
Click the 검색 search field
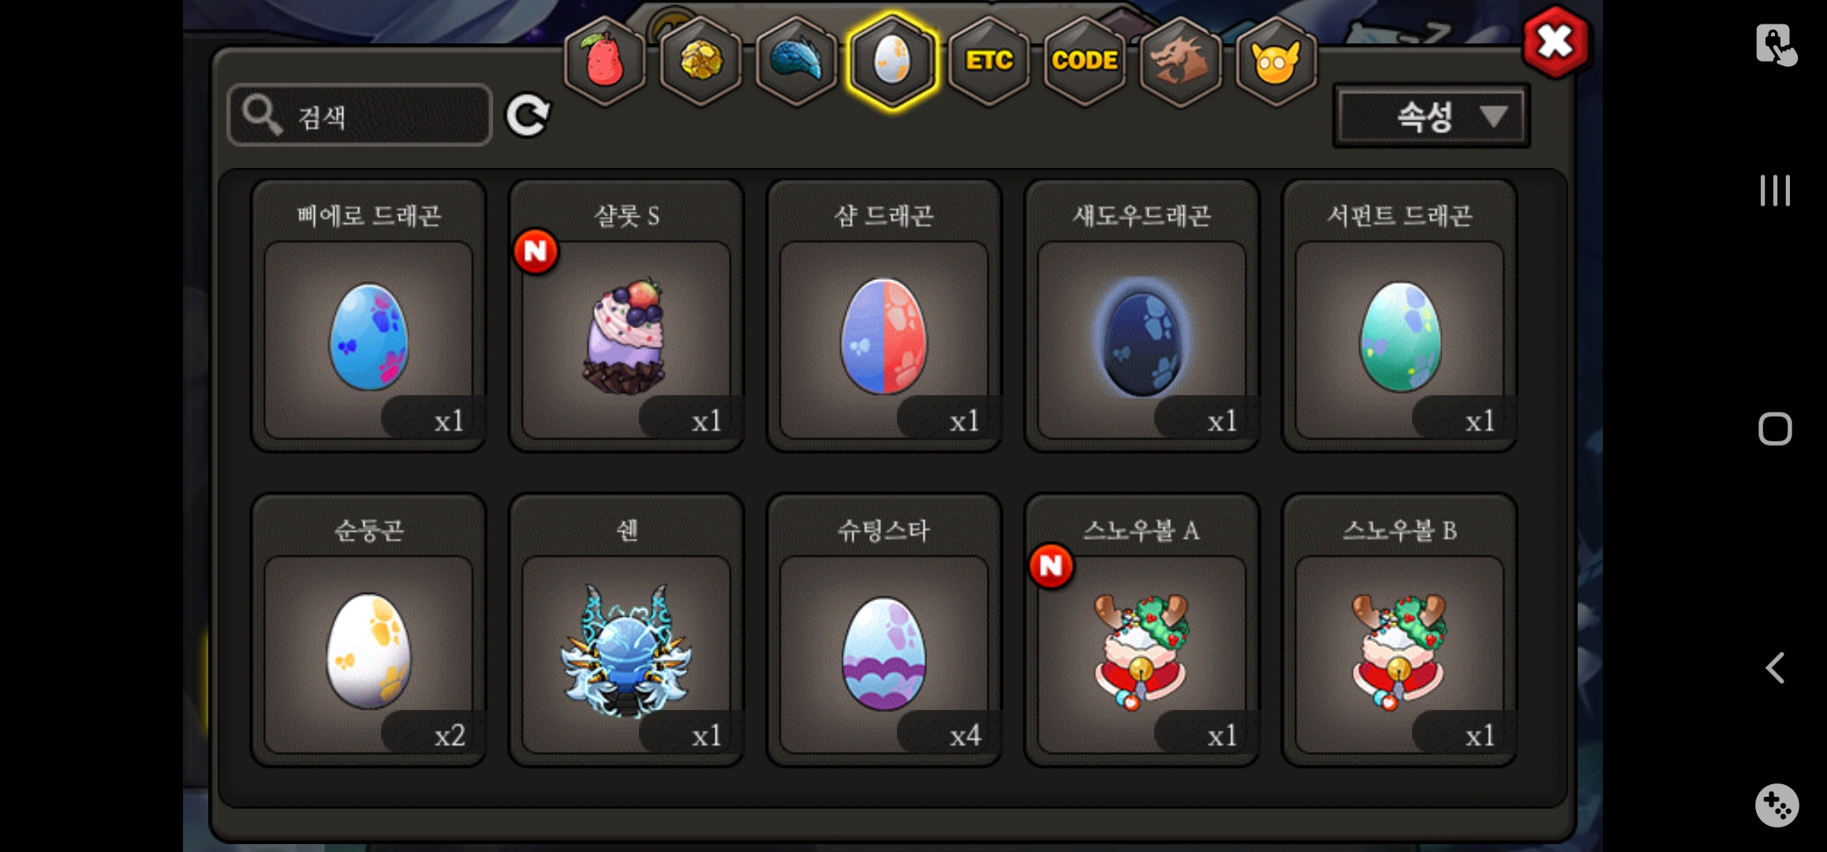[360, 115]
